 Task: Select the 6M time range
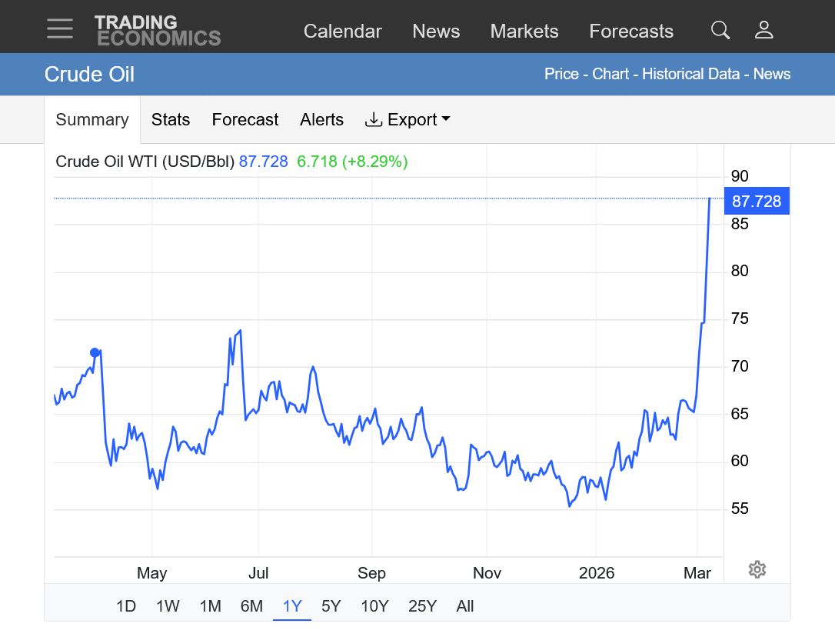251,606
